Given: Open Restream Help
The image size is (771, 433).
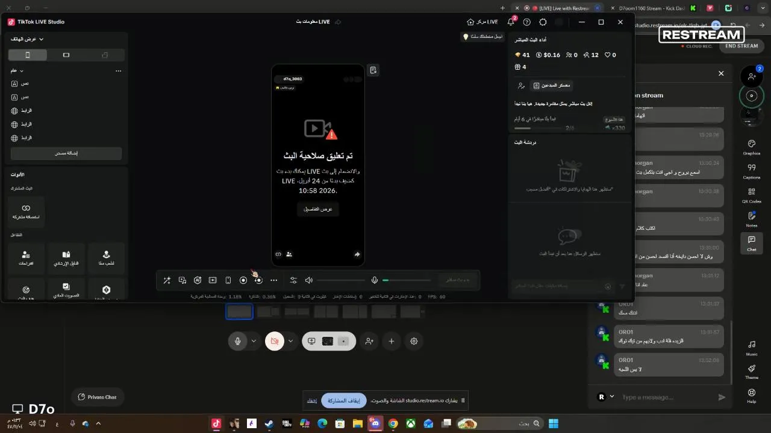Looking at the screenshot, I should 752,396.
